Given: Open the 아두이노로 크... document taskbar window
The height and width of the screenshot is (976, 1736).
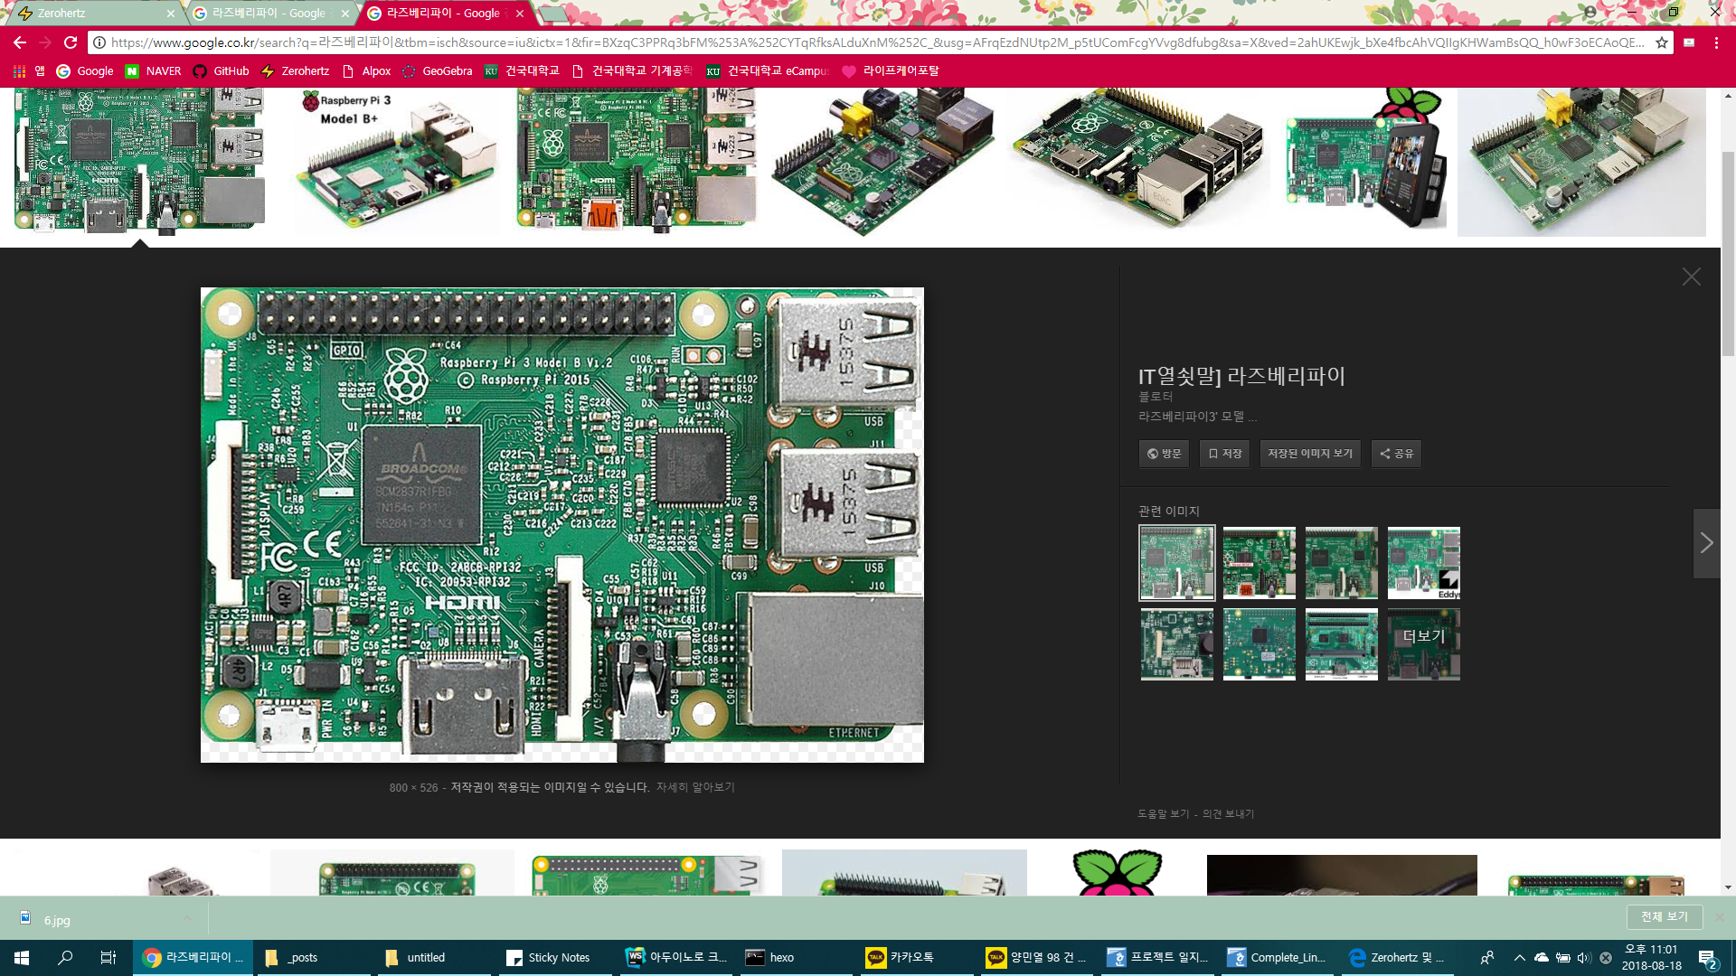Looking at the screenshot, I should (x=676, y=957).
